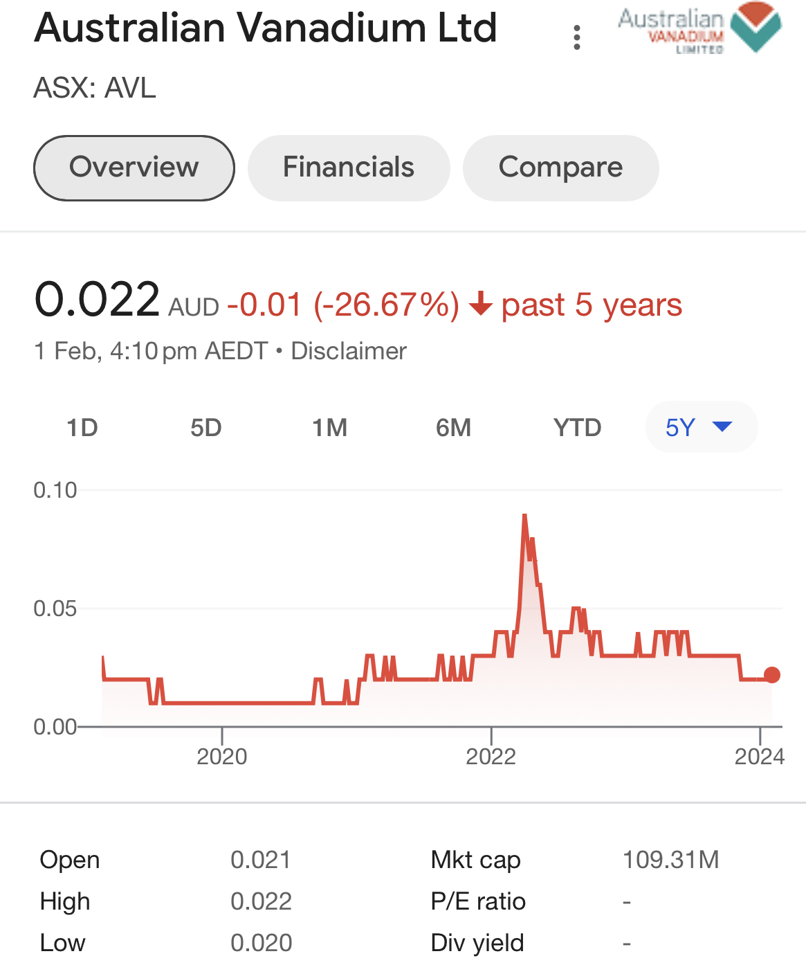Open the three-dot more options menu
Image resolution: width=806 pixels, height=965 pixels.
click(x=576, y=37)
